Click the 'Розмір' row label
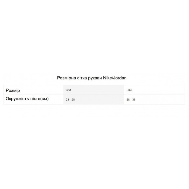The image size is (189, 189). 13,90
